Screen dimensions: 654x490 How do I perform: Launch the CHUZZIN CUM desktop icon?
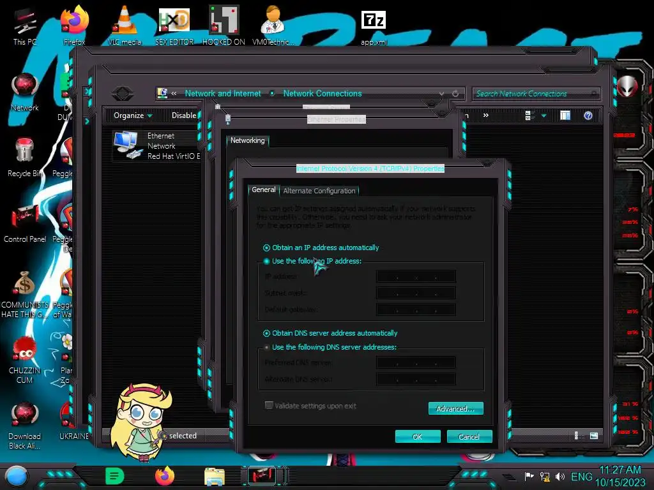pyautogui.click(x=25, y=360)
